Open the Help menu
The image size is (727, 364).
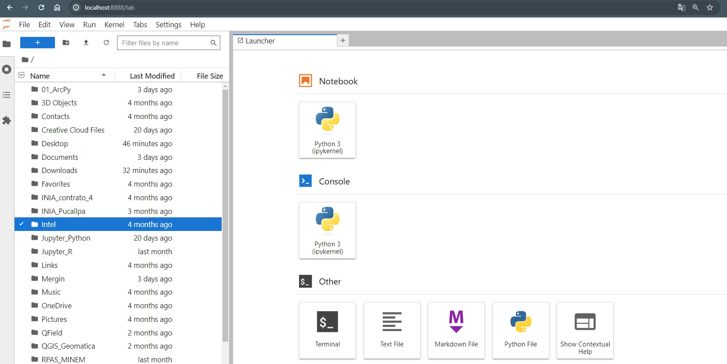pos(197,25)
